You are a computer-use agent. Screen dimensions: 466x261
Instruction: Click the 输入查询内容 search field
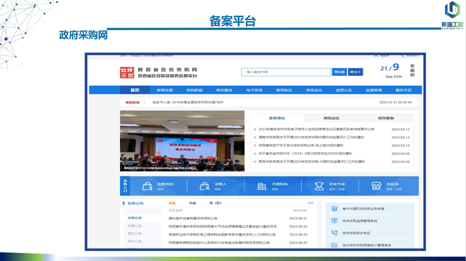tap(286, 72)
